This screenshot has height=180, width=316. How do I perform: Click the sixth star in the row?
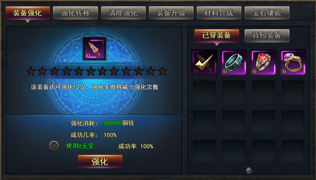tap(91, 71)
